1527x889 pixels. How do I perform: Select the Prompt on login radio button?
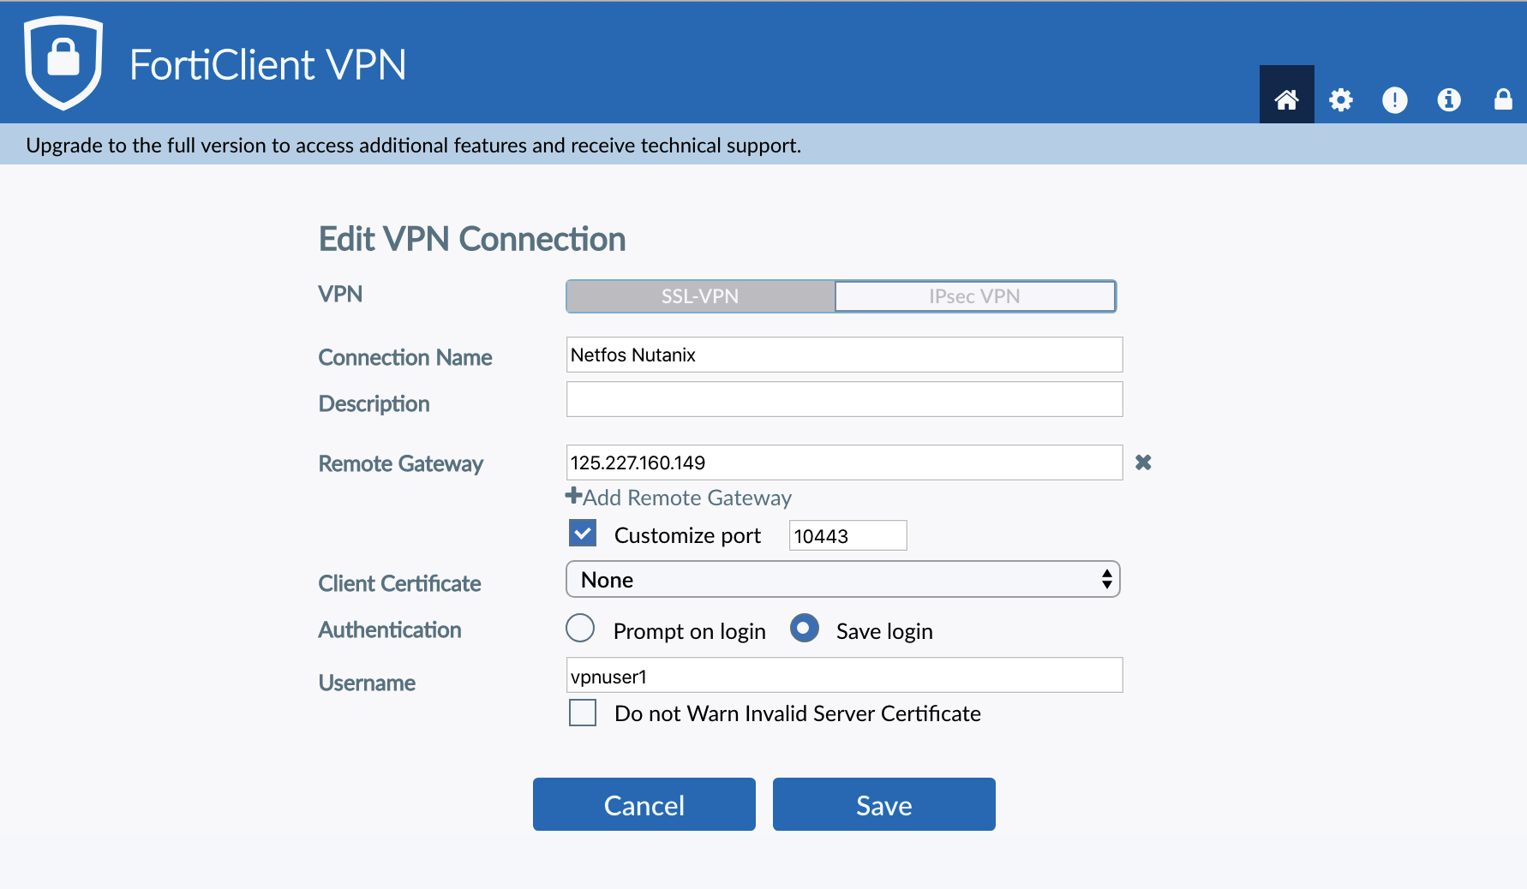pos(580,628)
